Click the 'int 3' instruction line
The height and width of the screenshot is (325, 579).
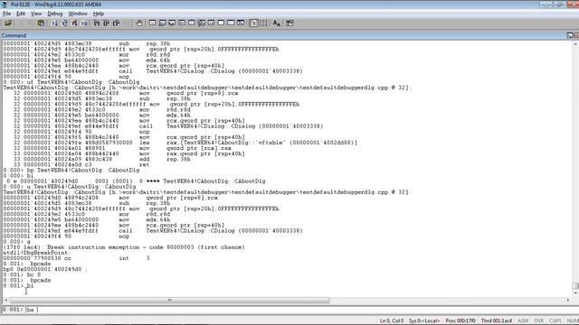76,258
